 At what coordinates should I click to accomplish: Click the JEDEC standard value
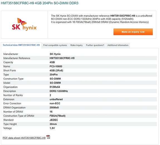(x=54, y=120)
